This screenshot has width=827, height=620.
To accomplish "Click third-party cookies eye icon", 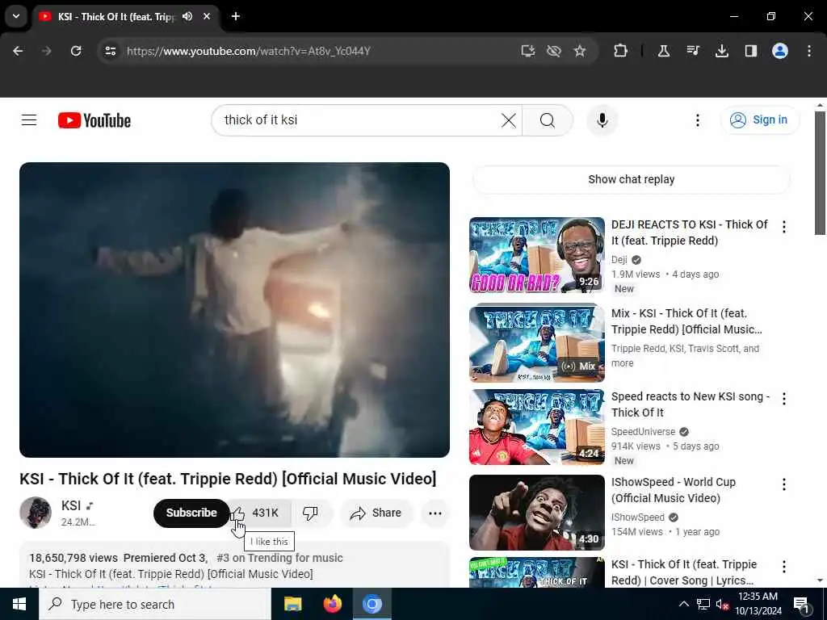I will (554, 51).
